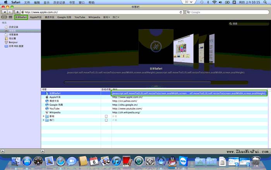The height and width of the screenshot is (170, 271).
Task: Open 新闻 dropdown in bookmarks bar
Action: click(106, 17)
